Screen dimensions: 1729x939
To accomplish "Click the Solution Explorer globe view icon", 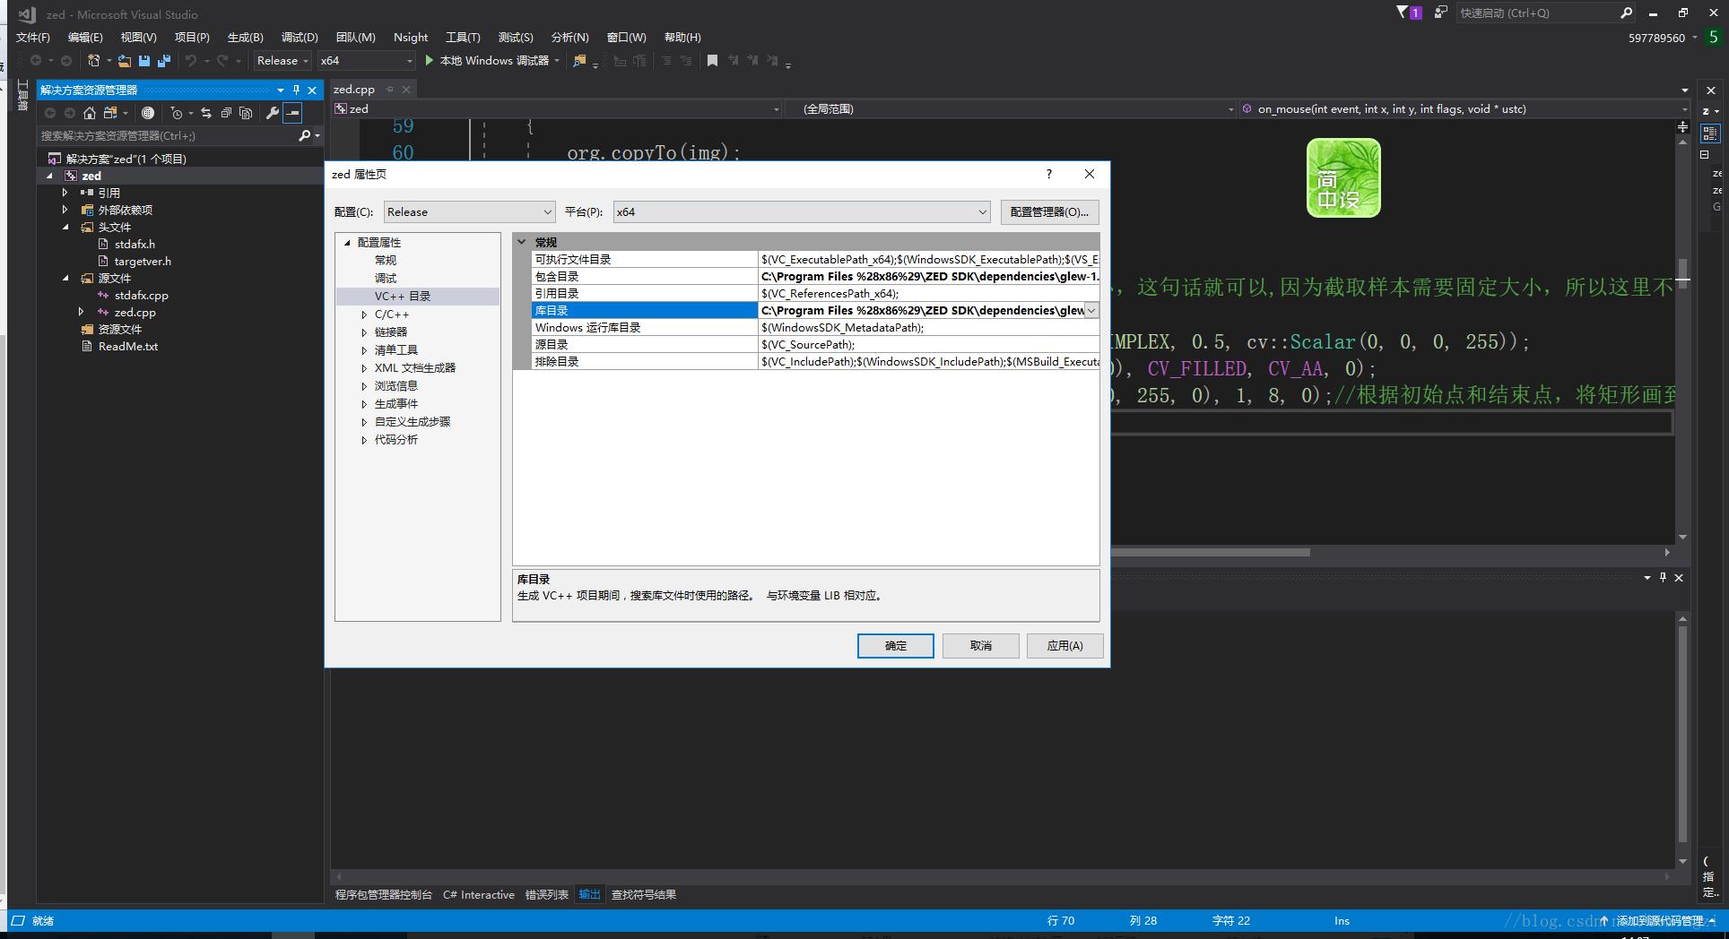I will click(148, 113).
